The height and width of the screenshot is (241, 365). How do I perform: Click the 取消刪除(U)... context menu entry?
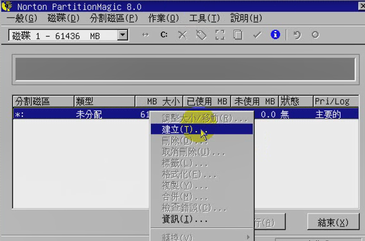click(x=202, y=152)
